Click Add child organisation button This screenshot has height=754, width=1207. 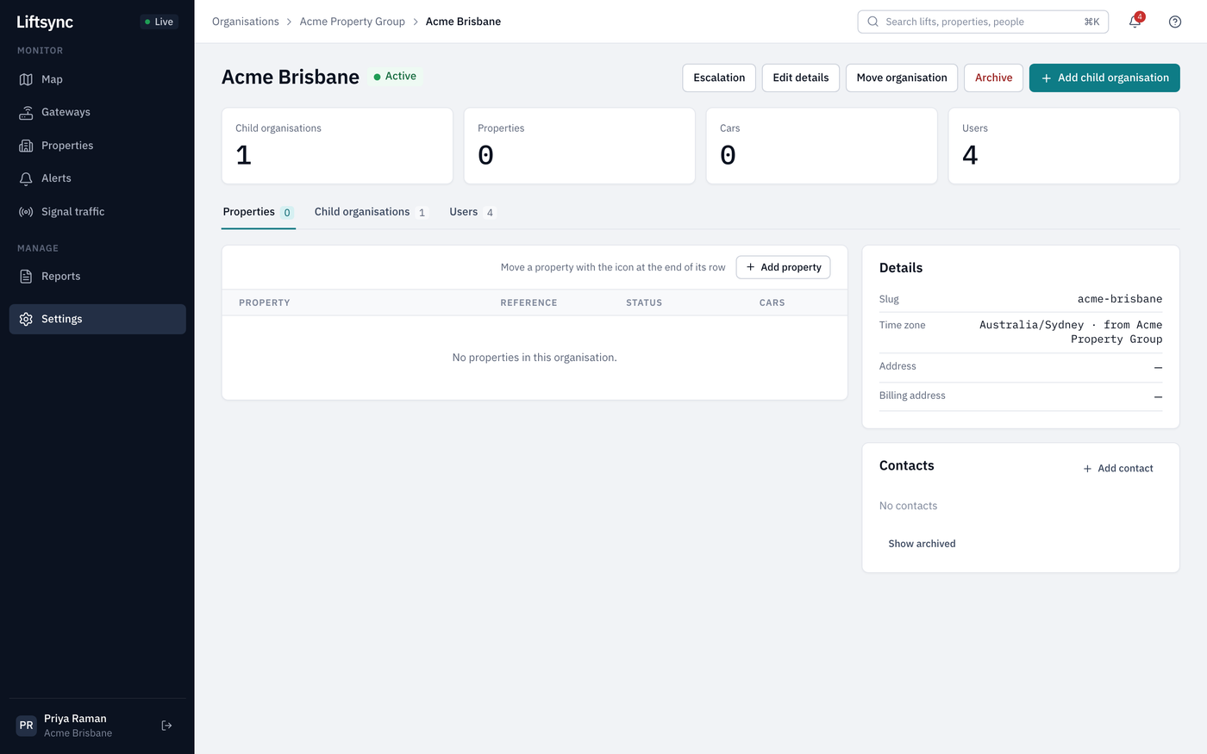click(1104, 78)
